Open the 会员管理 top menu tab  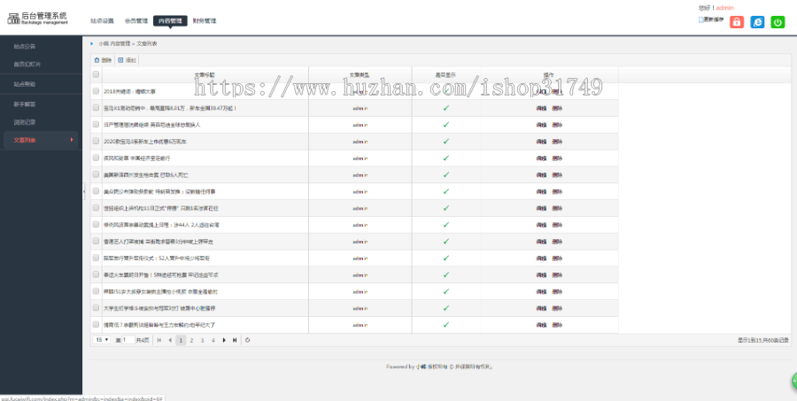tap(135, 20)
